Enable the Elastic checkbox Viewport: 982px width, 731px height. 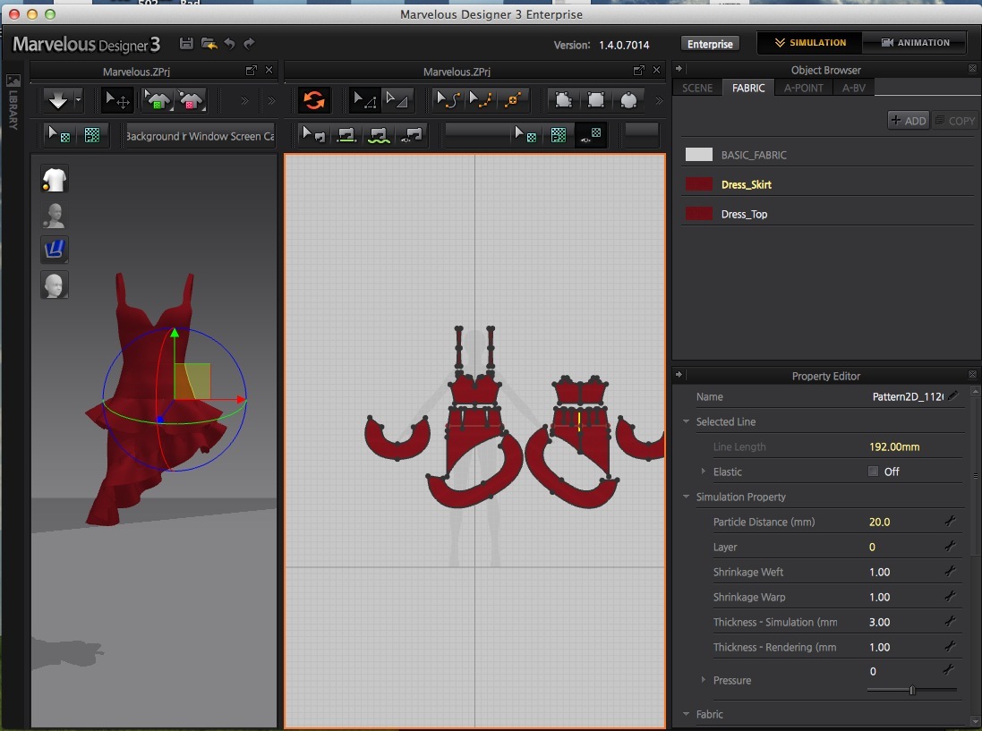(873, 472)
